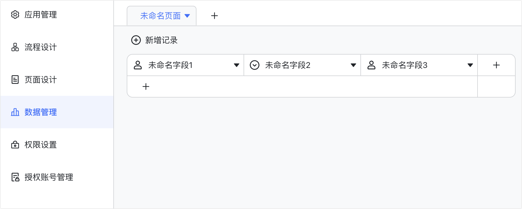The width and height of the screenshot is (522, 209).
Task: Click the bar chart icon beside 数据管理
Action: [x=15, y=112]
